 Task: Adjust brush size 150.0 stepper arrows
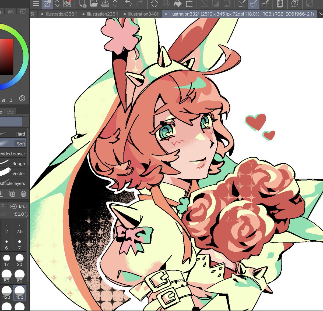(x=26, y=214)
